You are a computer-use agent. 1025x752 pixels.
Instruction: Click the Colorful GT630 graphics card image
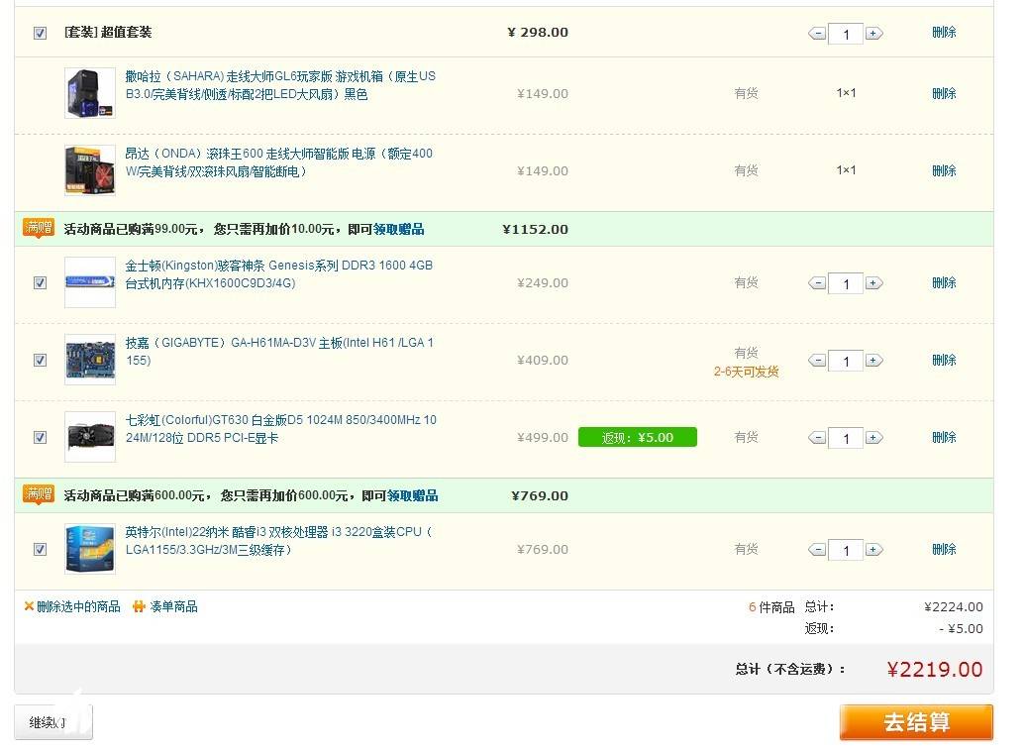89,437
